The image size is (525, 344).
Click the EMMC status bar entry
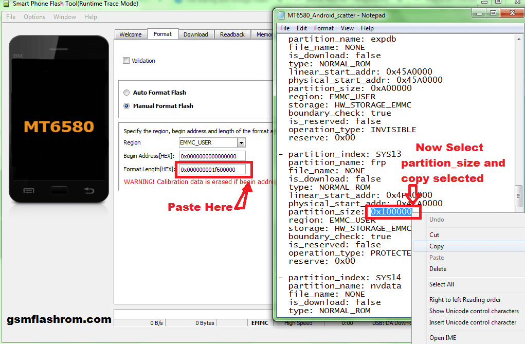(260, 323)
